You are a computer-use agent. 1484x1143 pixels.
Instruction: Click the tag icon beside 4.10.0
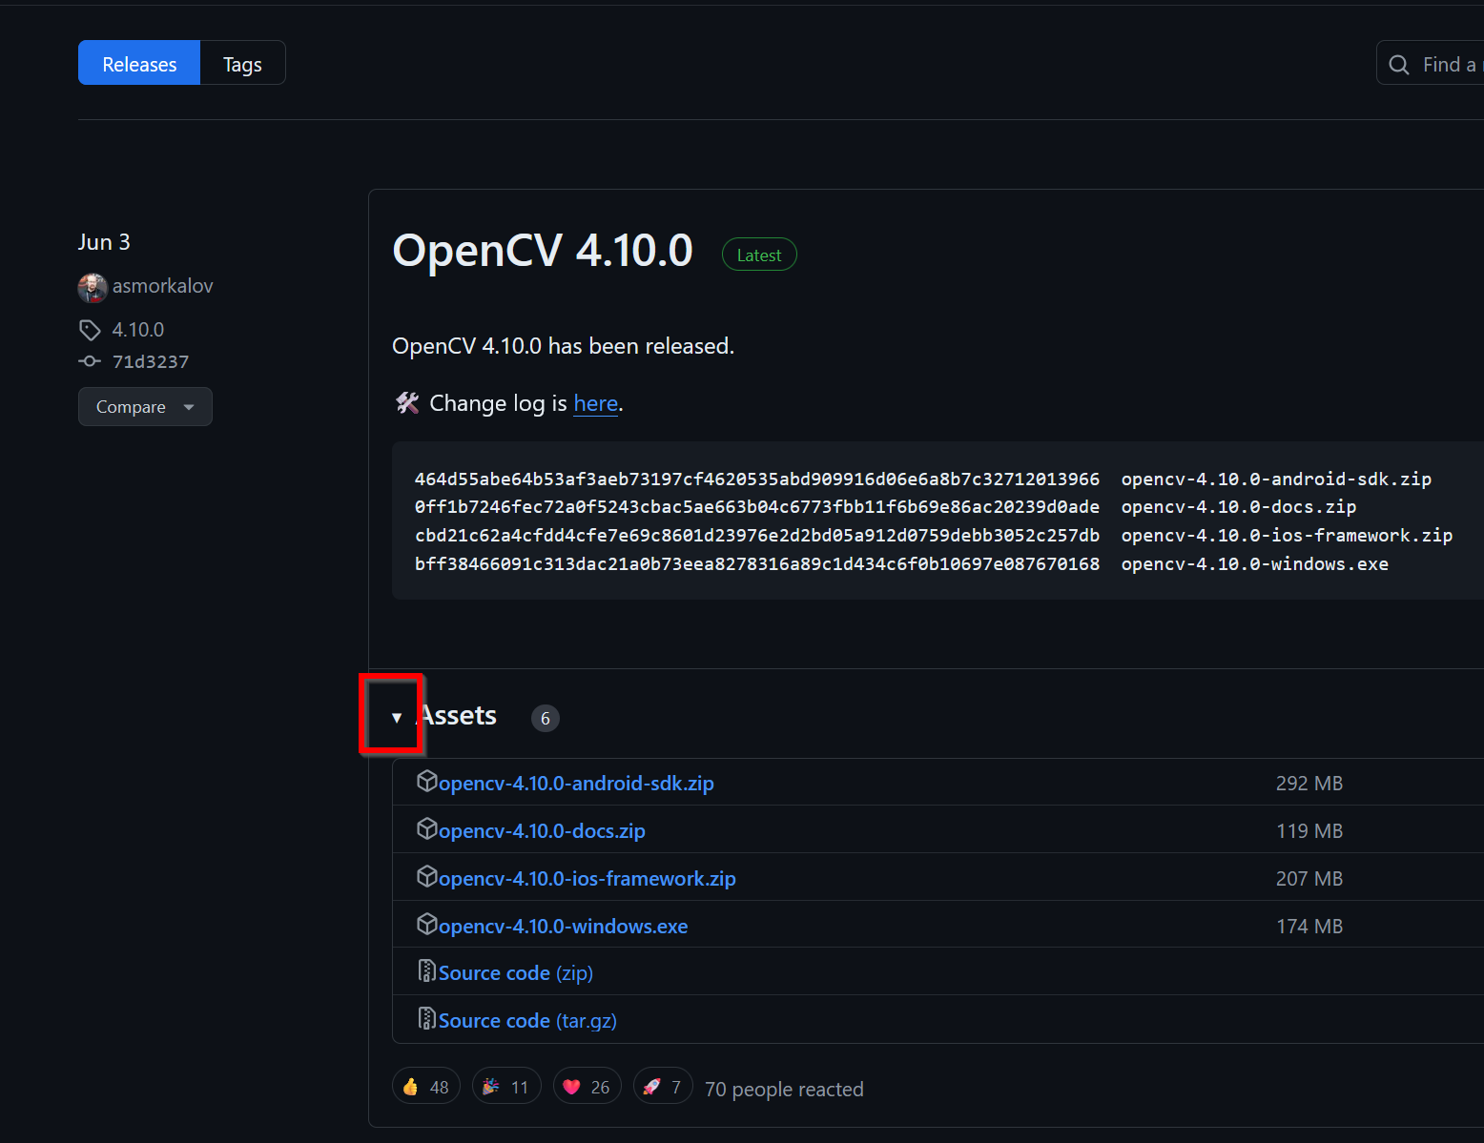(x=90, y=330)
